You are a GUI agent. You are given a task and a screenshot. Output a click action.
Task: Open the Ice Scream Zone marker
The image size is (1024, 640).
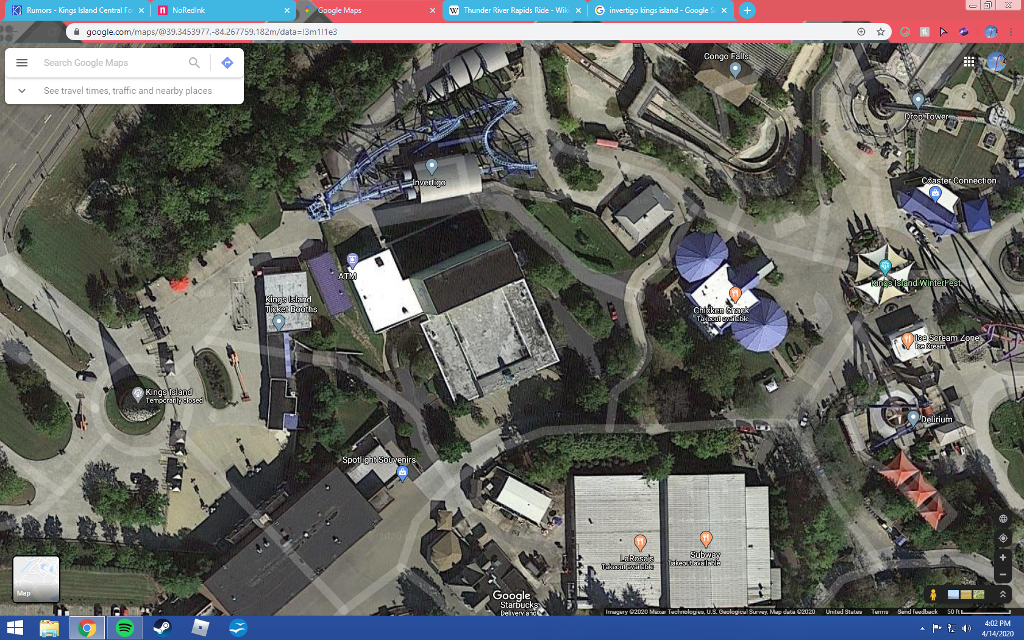907,340
